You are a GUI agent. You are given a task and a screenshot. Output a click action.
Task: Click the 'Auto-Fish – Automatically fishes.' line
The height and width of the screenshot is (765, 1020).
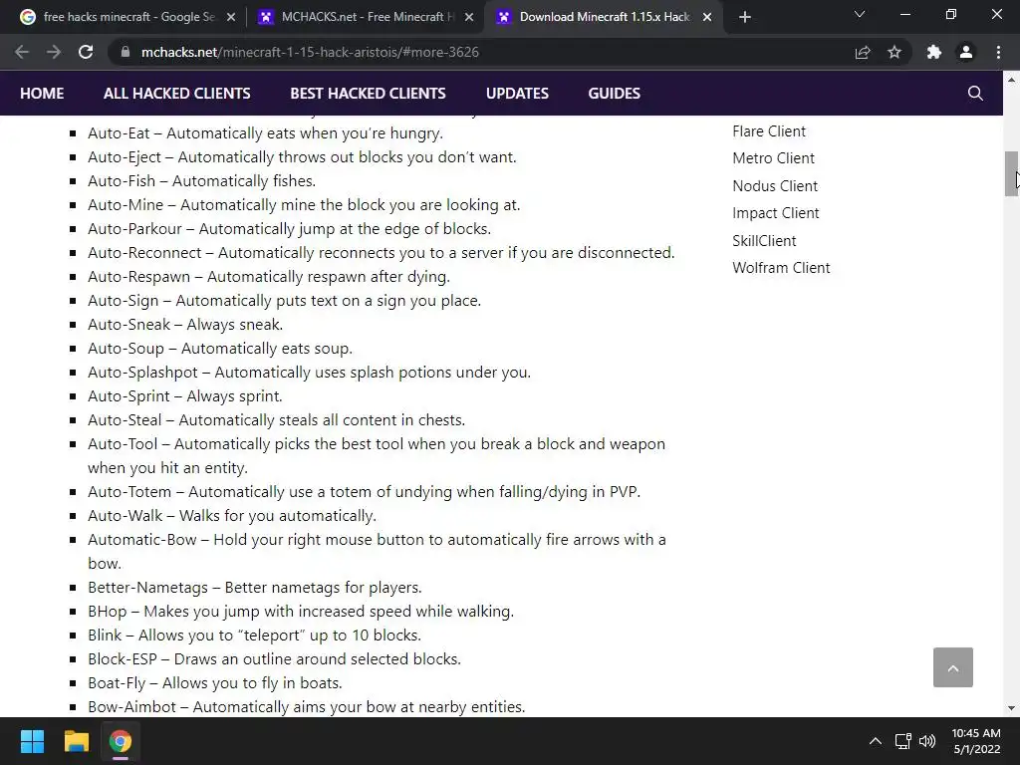tap(201, 181)
